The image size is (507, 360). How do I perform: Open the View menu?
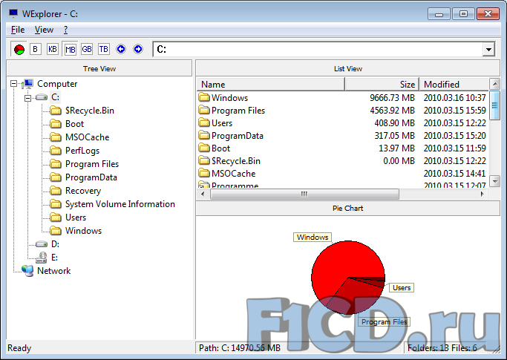pyautogui.click(x=44, y=30)
